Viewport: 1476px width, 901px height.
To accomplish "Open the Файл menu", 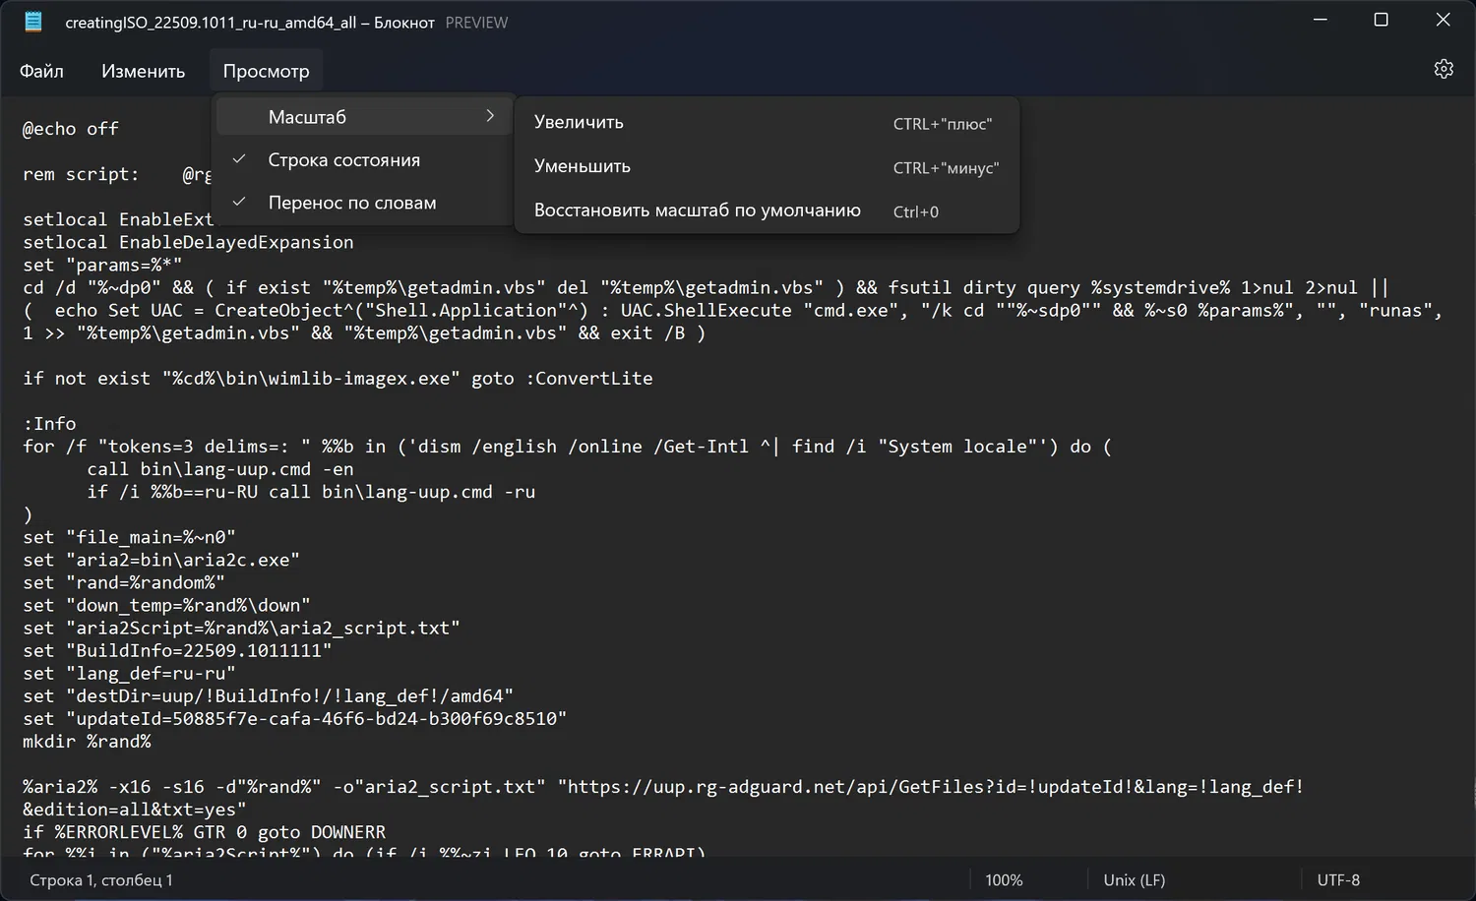I will point(41,71).
